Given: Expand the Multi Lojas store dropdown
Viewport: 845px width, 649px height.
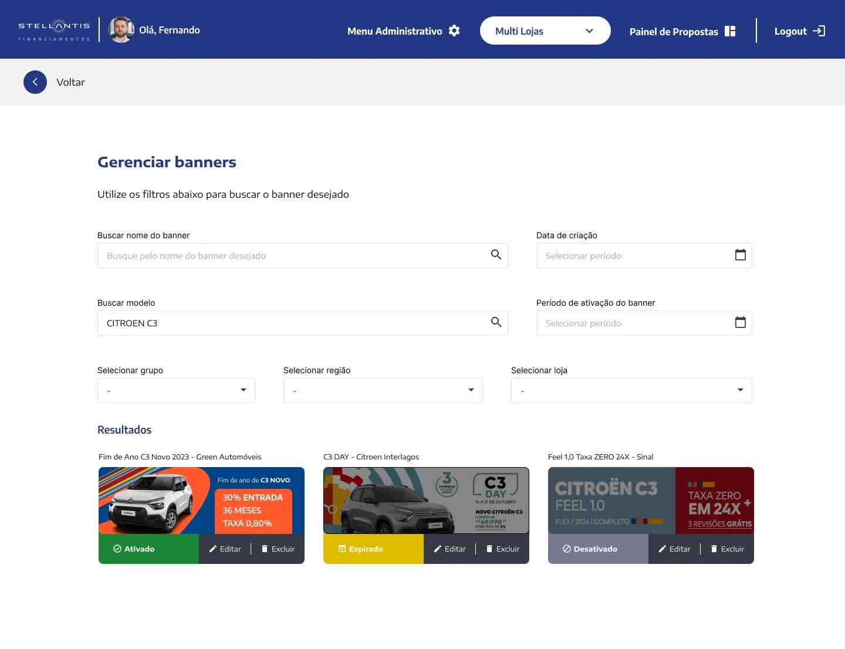Looking at the screenshot, I should point(545,31).
